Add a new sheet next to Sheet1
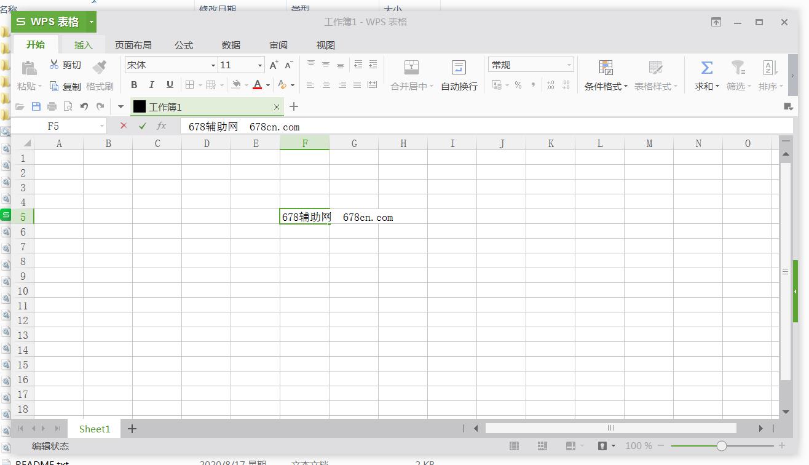 (x=132, y=429)
